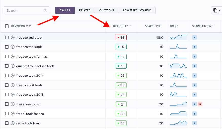Click the red difficulty badge showing 83
The image size is (222, 129).
(x=121, y=37)
